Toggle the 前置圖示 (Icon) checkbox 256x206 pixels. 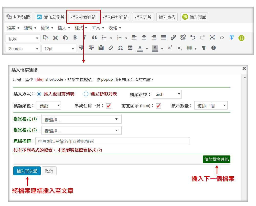(158, 106)
